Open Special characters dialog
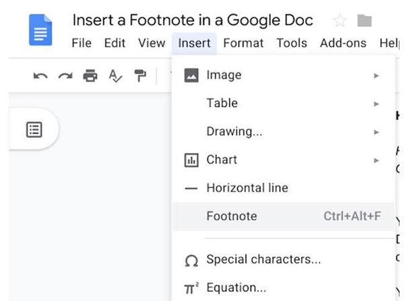The image size is (411, 301). point(263,259)
